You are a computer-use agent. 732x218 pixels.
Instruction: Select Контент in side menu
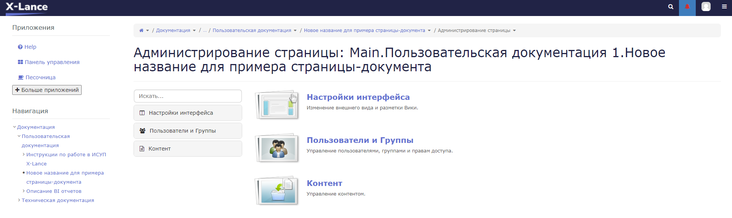pyautogui.click(x=188, y=149)
